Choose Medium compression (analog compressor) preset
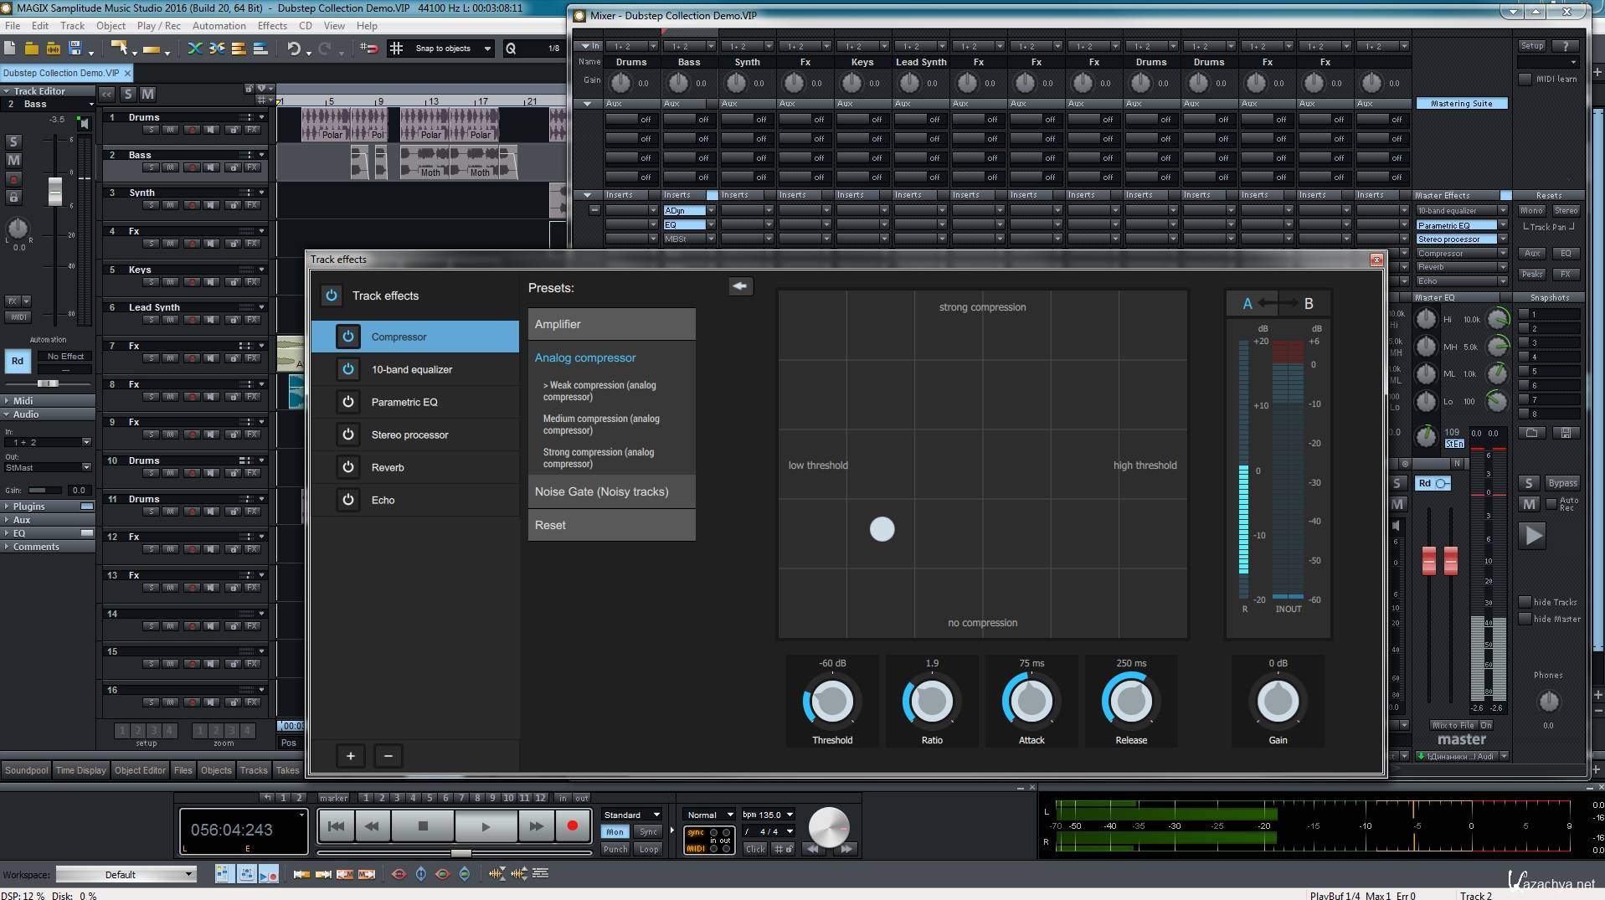This screenshot has width=1605, height=900. coord(601,424)
